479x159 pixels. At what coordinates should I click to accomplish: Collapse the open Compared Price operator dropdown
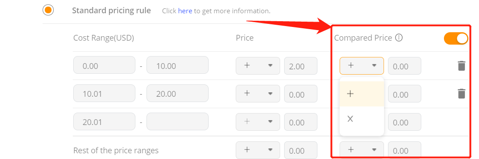(362, 66)
